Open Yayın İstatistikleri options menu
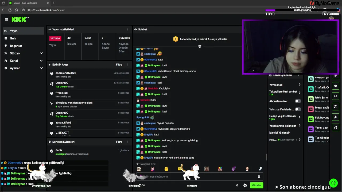 128,29
